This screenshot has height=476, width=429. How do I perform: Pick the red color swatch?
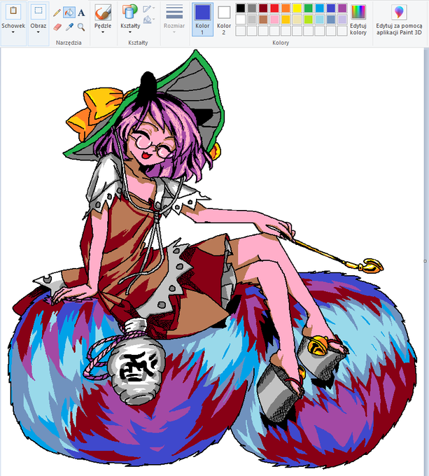pos(274,8)
